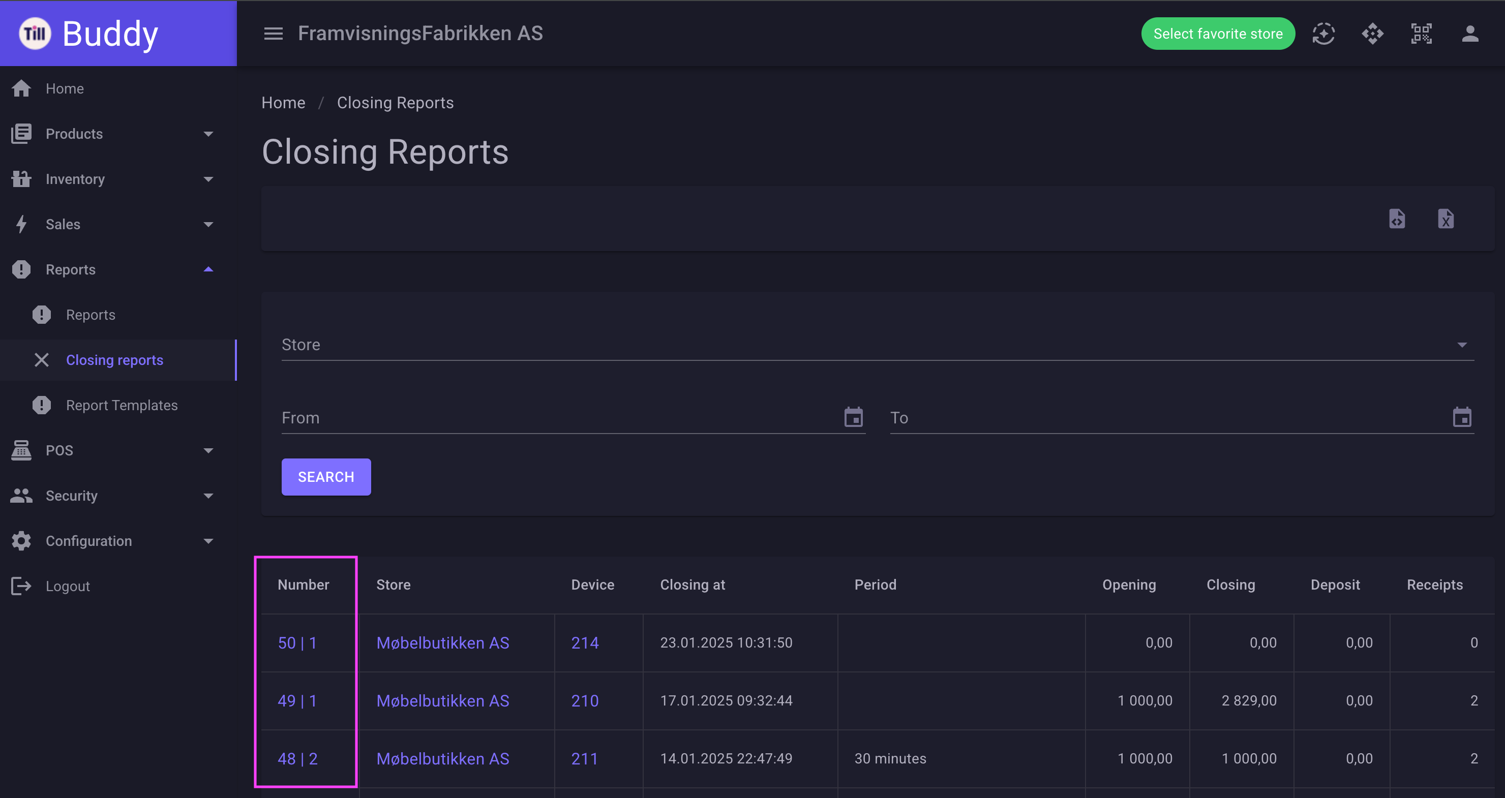Open closing report number 49 | 1
Image resolution: width=1505 pixels, height=798 pixels.
click(297, 700)
